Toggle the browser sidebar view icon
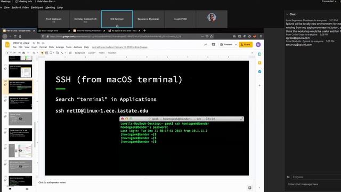The width and height of the screenshot is (341, 192). [239, 36]
